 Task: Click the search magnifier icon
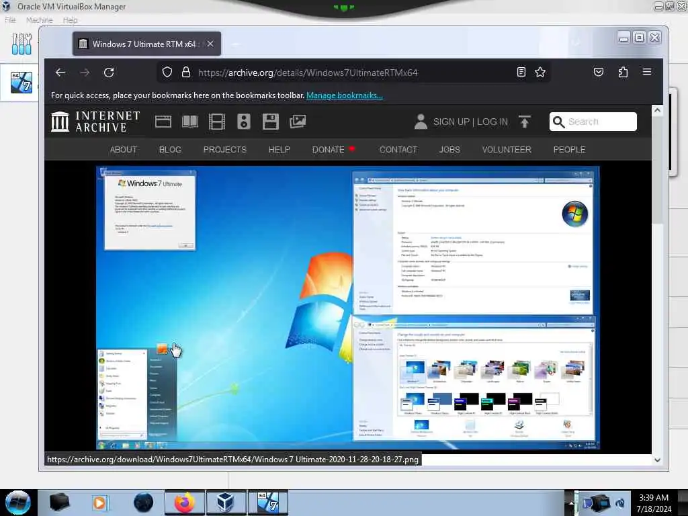click(x=558, y=122)
